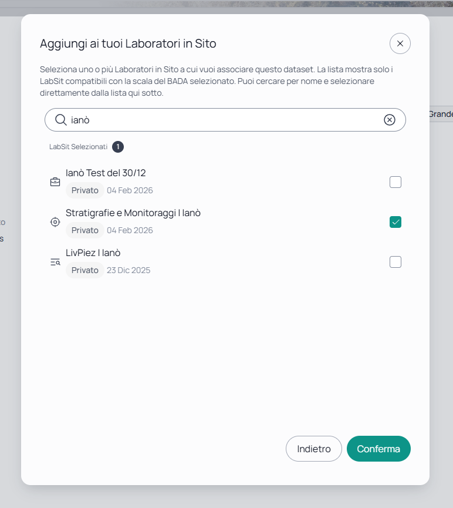This screenshot has width=453, height=508.
Task: Check the Ianò Test del 30/12 checkbox
Action: pyautogui.click(x=395, y=182)
